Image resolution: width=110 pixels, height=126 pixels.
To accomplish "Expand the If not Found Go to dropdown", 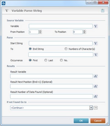I will click(x=91, y=108).
